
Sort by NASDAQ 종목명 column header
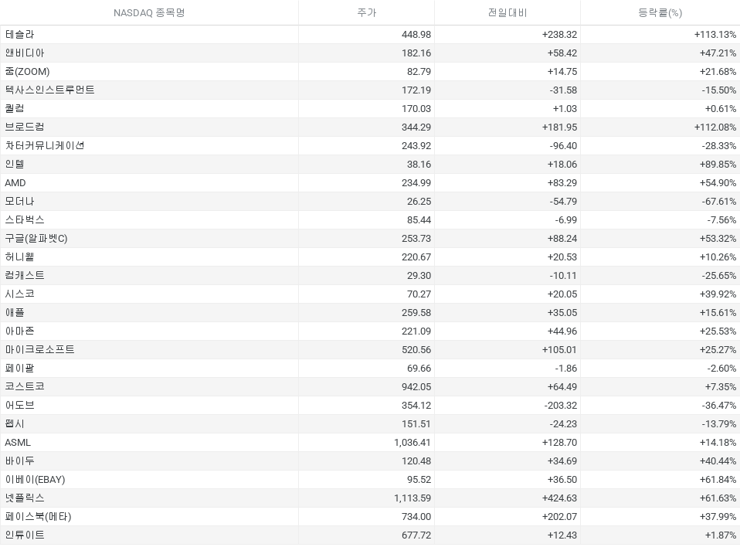(x=149, y=12)
